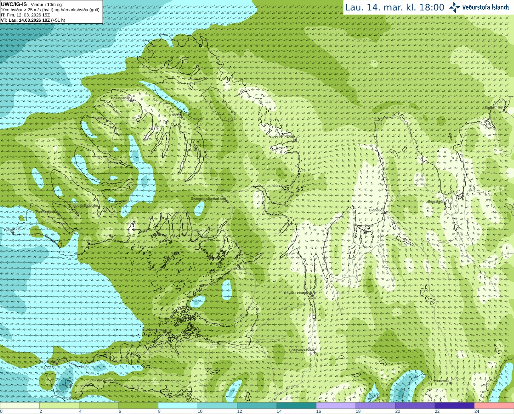514x414 pixels.
Task: Click the Hveravellir station marker
Action: coord(451,383)
